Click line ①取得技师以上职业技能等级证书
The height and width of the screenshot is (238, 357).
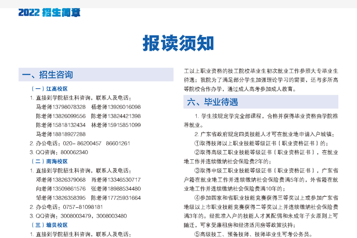[261, 143]
